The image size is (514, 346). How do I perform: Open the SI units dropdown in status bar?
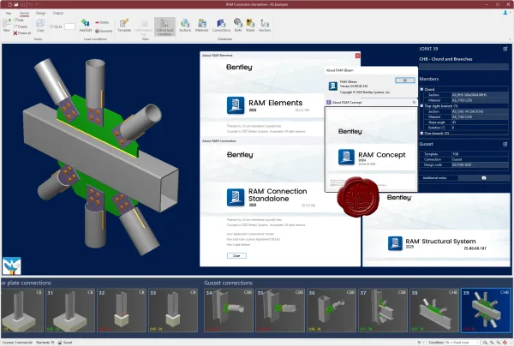click(421, 343)
